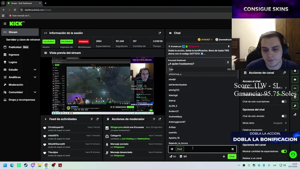Screen dimensions: 300x169
Task: Open the green support headset button
Action: (x=293, y=155)
